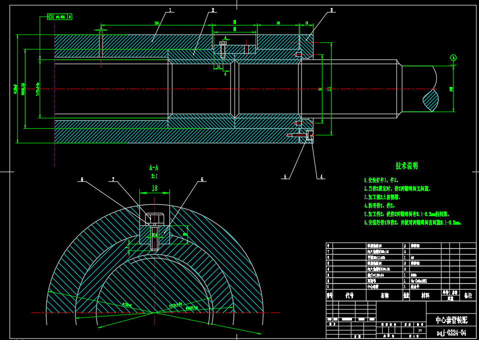Click part callout number 5
Viewport: 479px width, 340px height.
click(285, 176)
